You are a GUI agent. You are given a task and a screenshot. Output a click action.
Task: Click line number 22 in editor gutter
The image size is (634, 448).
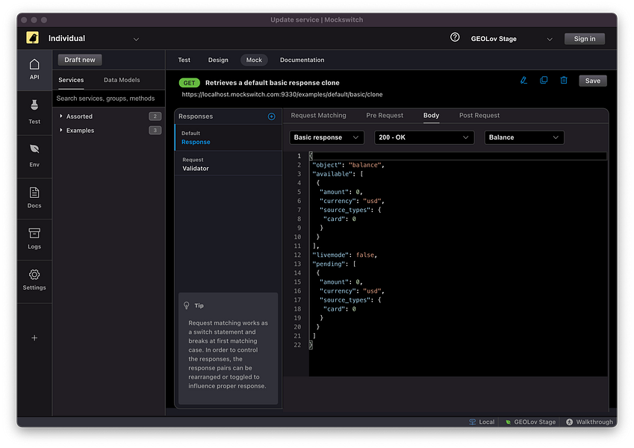click(x=297, y=345)
